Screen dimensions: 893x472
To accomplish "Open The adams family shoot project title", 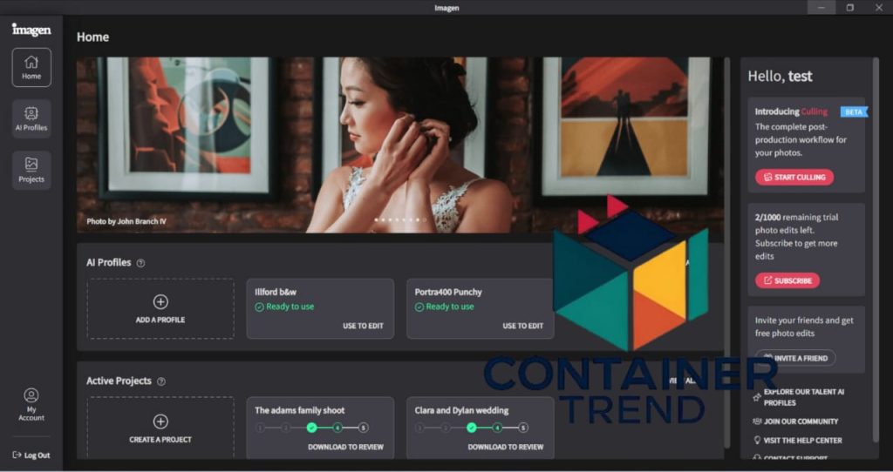I will point(300,410).
